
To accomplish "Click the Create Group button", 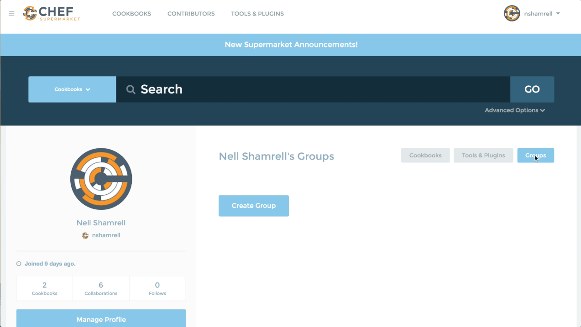I will [x=253, y=206].
